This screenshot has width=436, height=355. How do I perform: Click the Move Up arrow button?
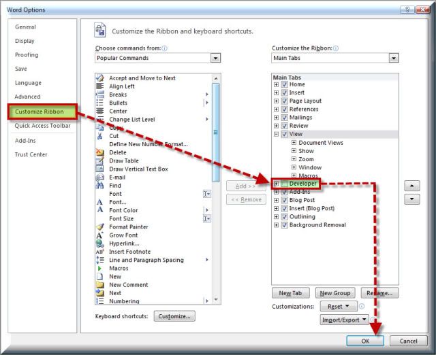[411, 186]
